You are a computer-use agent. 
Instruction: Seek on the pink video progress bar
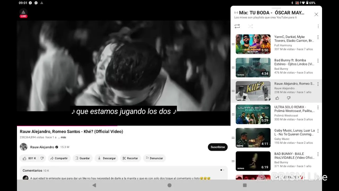tap(124, 126)
